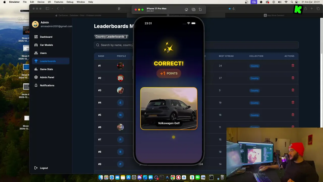
Task: Click the BEST STREAK column header
Action: (226, 56)
